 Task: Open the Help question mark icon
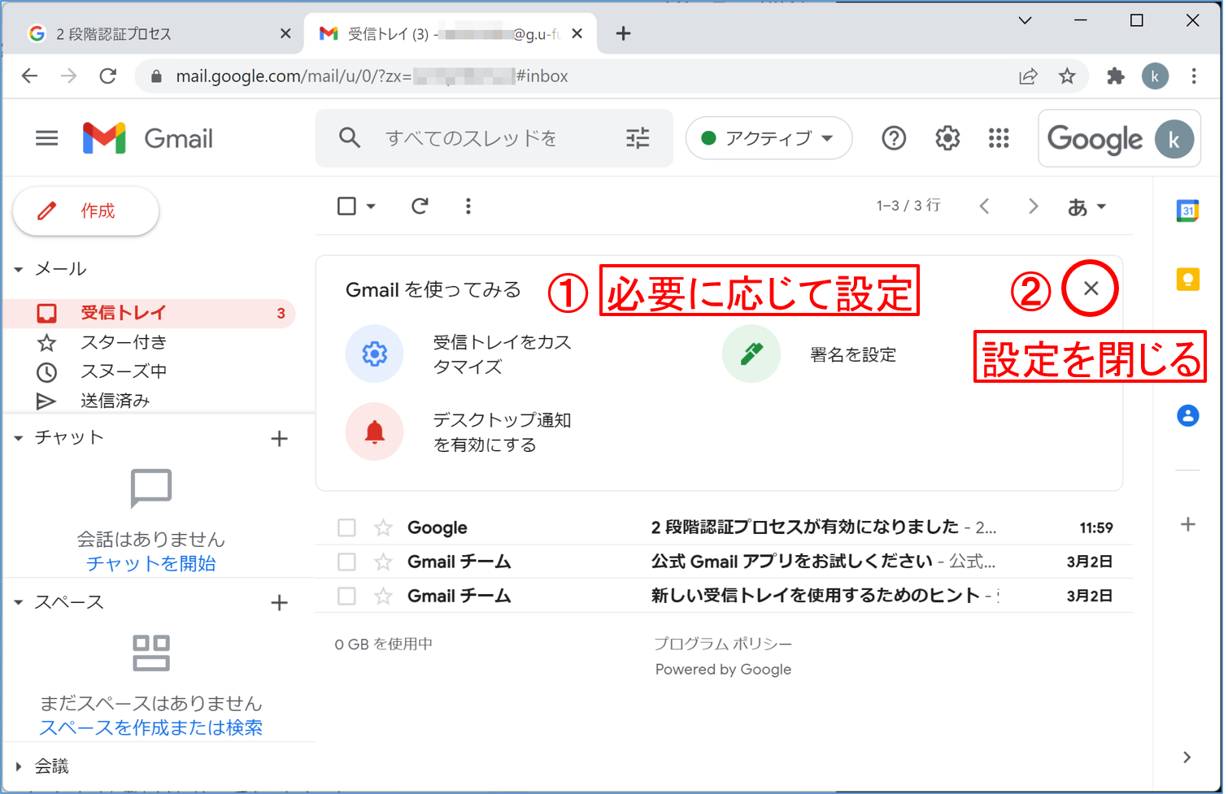(894, 138)
